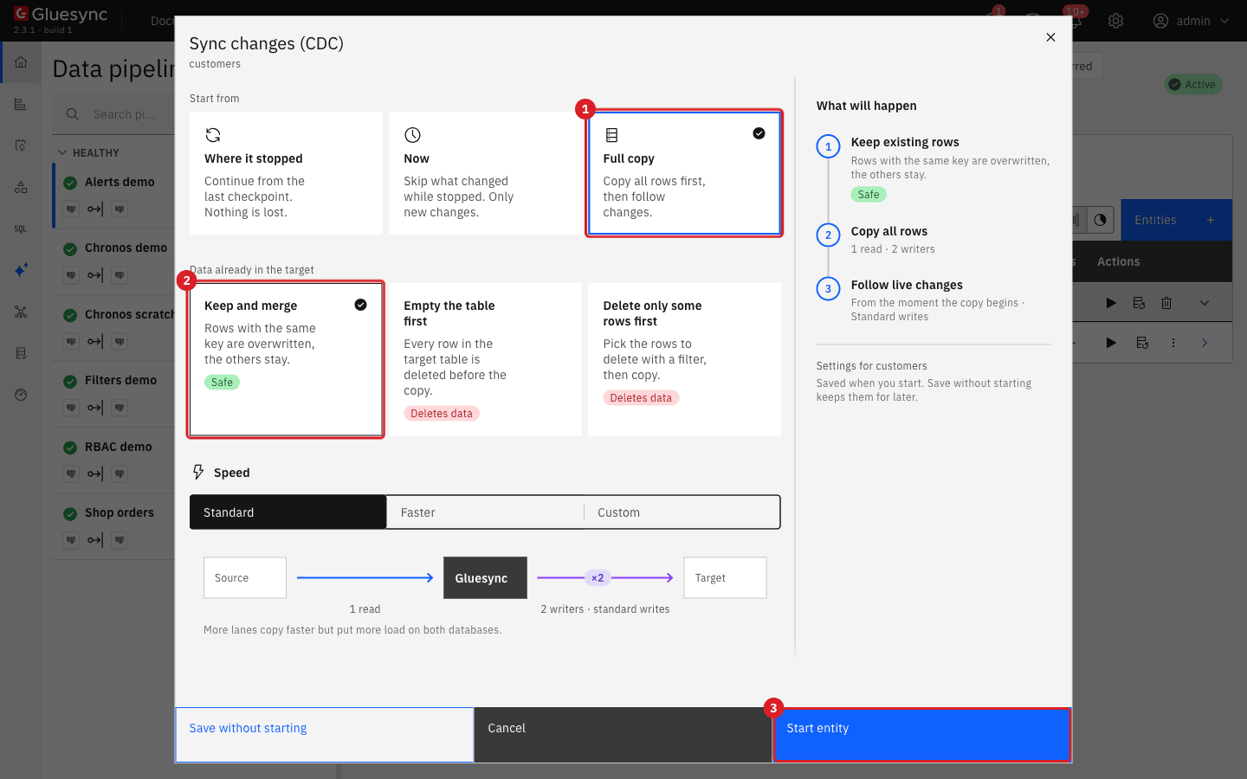Select the 'Where it stopped' start option
This screenshot has height=779, width=1247.
[x=286, y=173]
